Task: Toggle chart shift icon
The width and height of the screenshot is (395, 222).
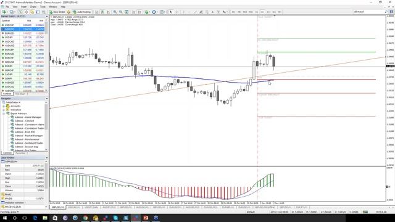Action: click(x=139, y=12)
